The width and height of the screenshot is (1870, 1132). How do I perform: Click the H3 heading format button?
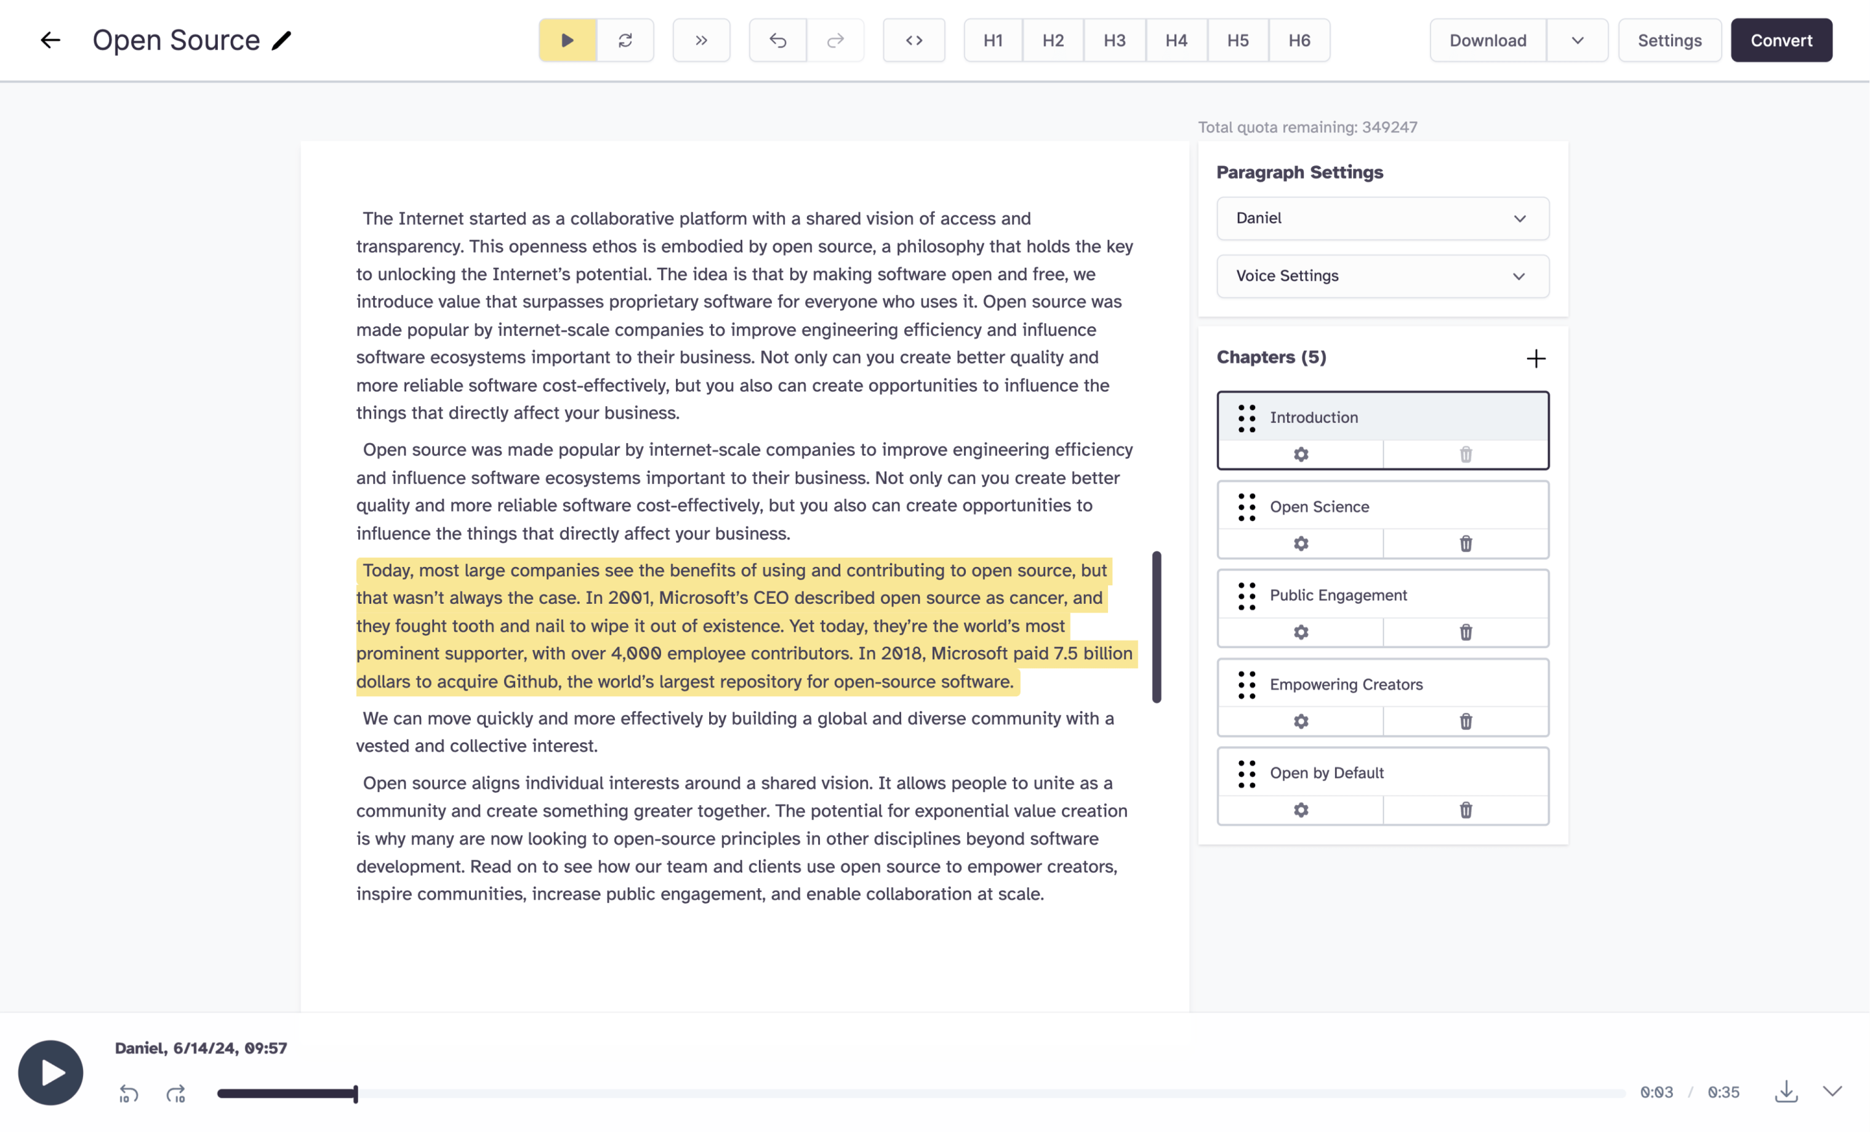pos(1114,40)
